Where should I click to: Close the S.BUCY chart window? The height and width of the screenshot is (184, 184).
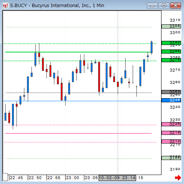click(x=175, y=6)
